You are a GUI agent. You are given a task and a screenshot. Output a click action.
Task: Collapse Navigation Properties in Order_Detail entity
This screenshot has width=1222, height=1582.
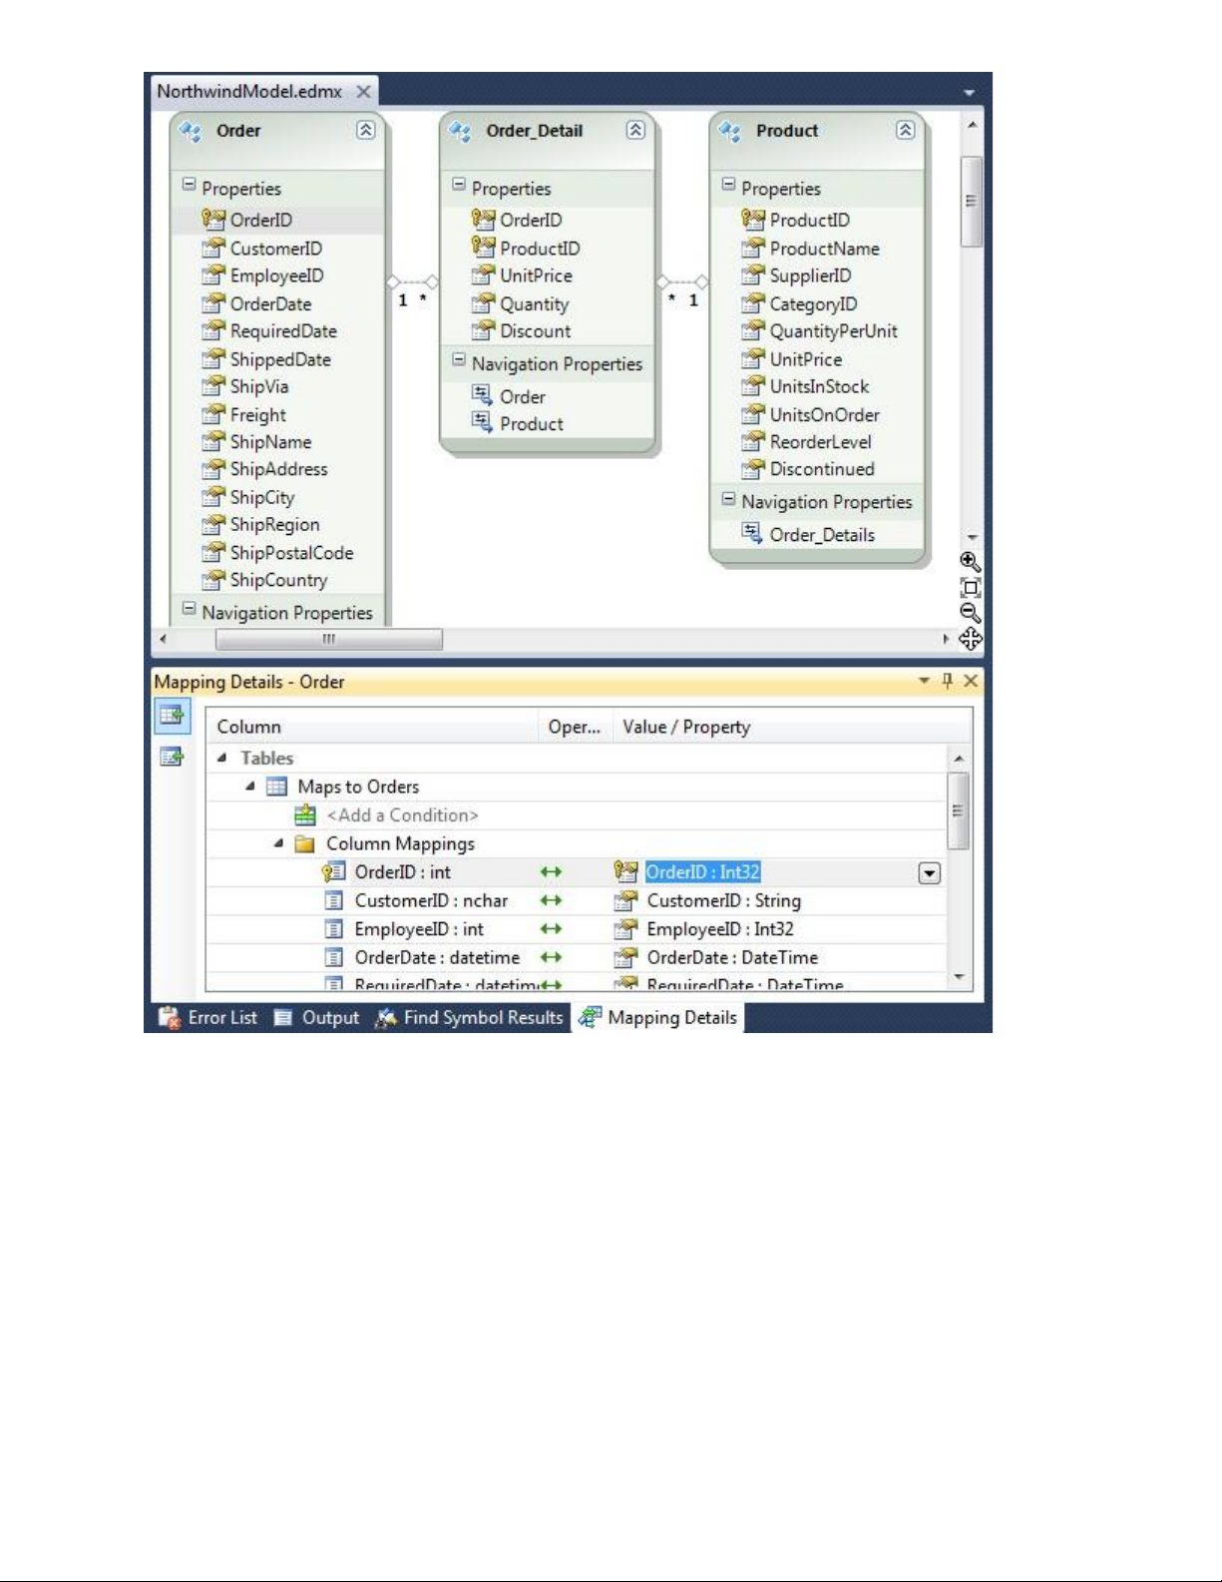[459, 360]
